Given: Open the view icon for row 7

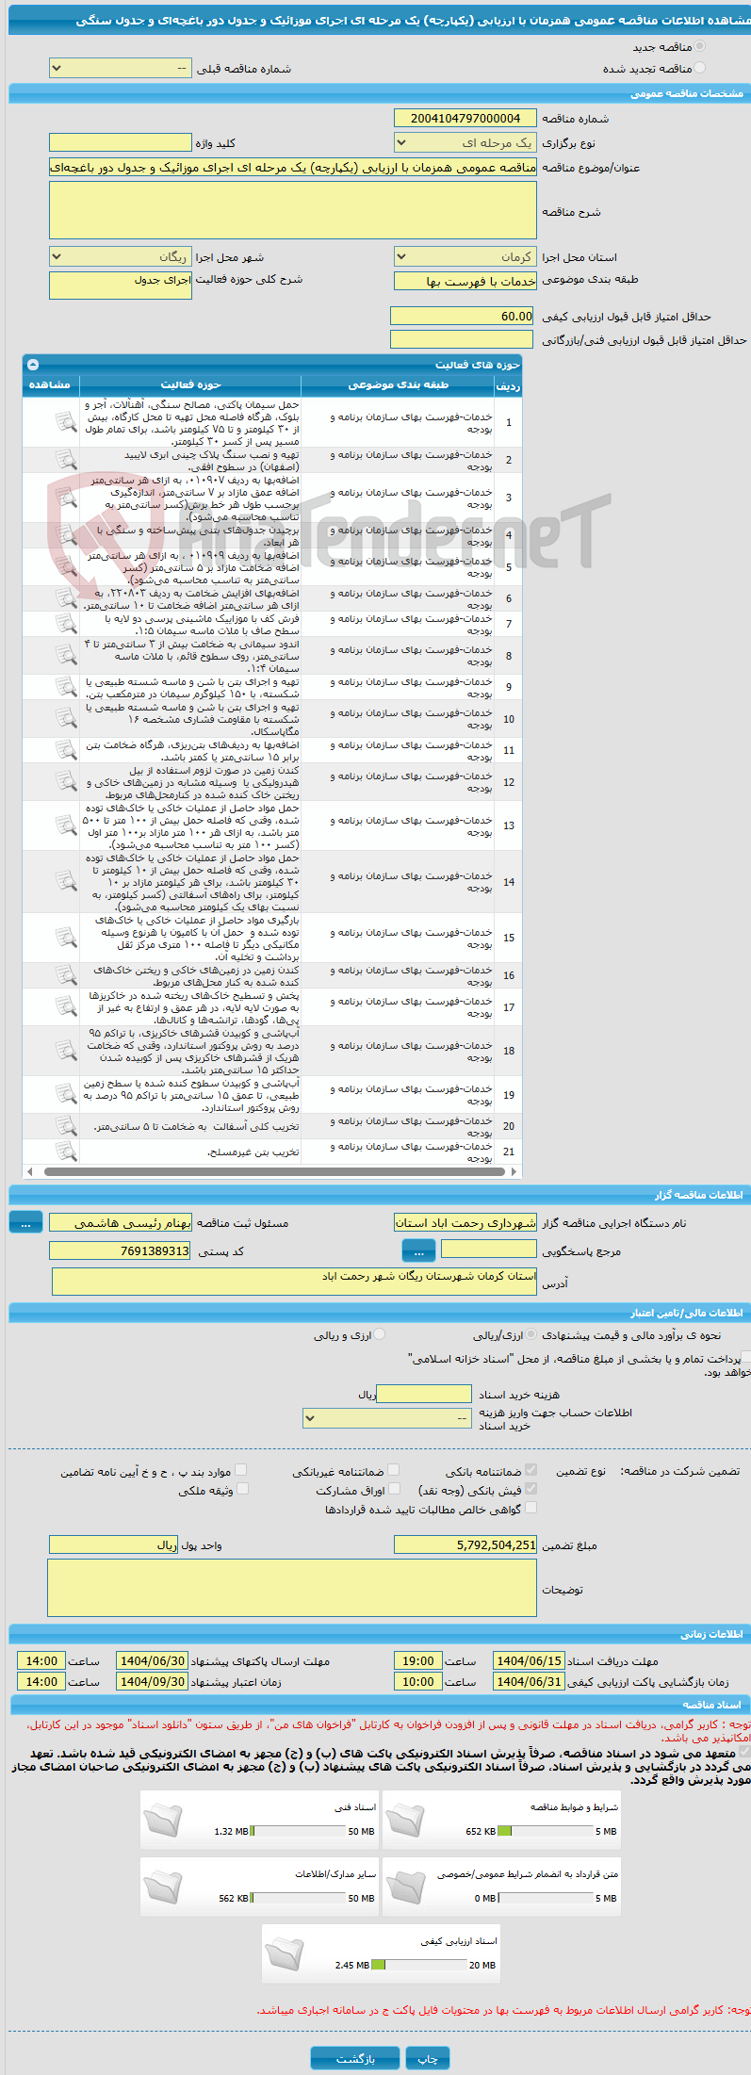Looking at the screenshot, I should [66, 624].
